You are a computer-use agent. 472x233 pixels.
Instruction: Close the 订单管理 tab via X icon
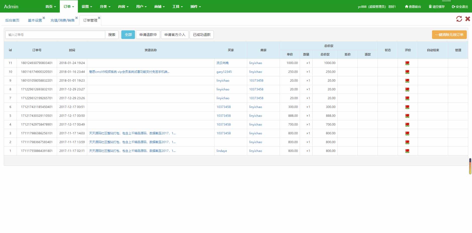99,18
